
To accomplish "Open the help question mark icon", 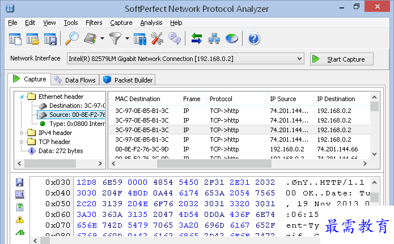I will tap(253, 39).
